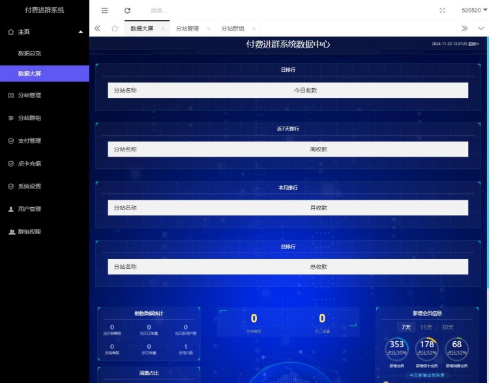The width and height of the screenshot is (489, 383).
Task: Click the shield icon beside 系统设置
Action: tap(11, 187)
